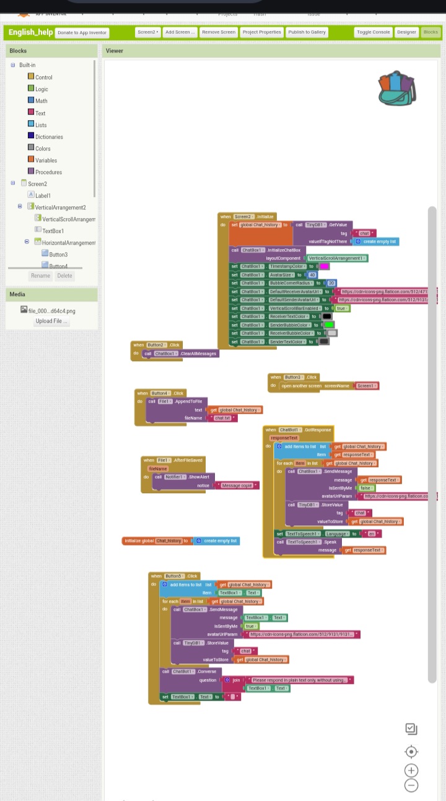Collapse the Built-in tree section
Viewport: 446px width, 801px height.
coord(13,65)
